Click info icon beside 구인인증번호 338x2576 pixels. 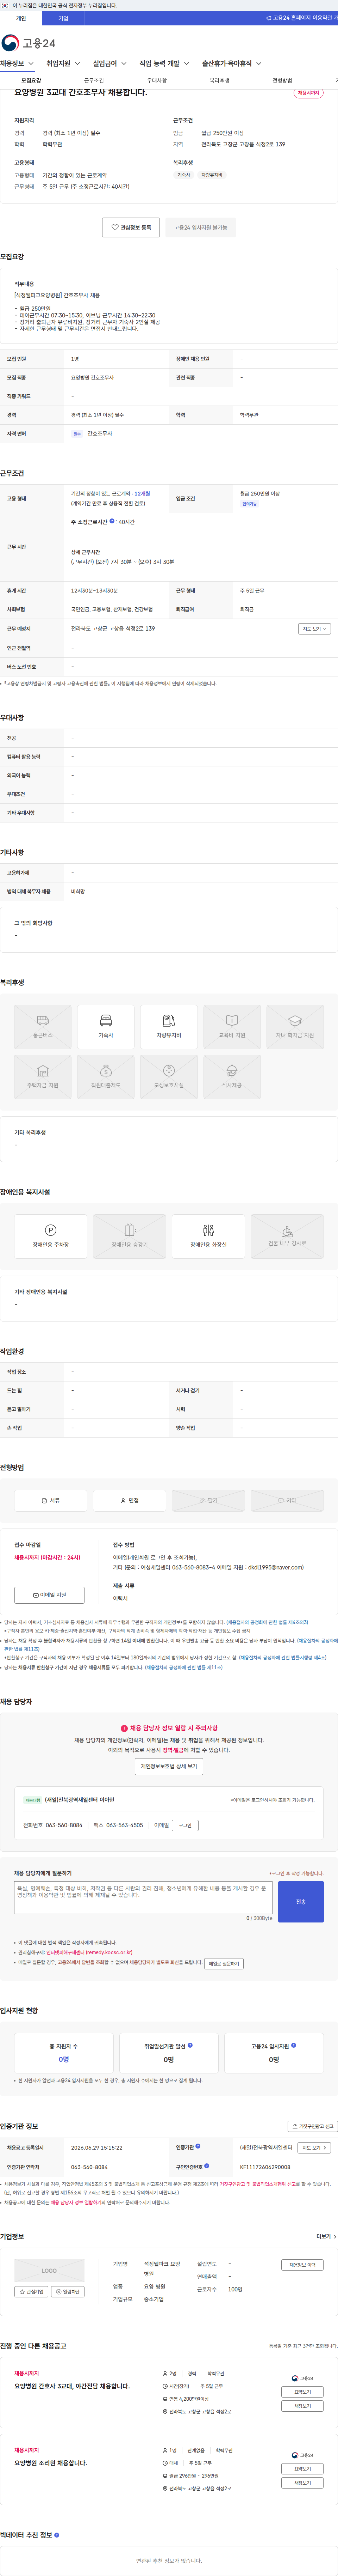[x=206, y=2166]
